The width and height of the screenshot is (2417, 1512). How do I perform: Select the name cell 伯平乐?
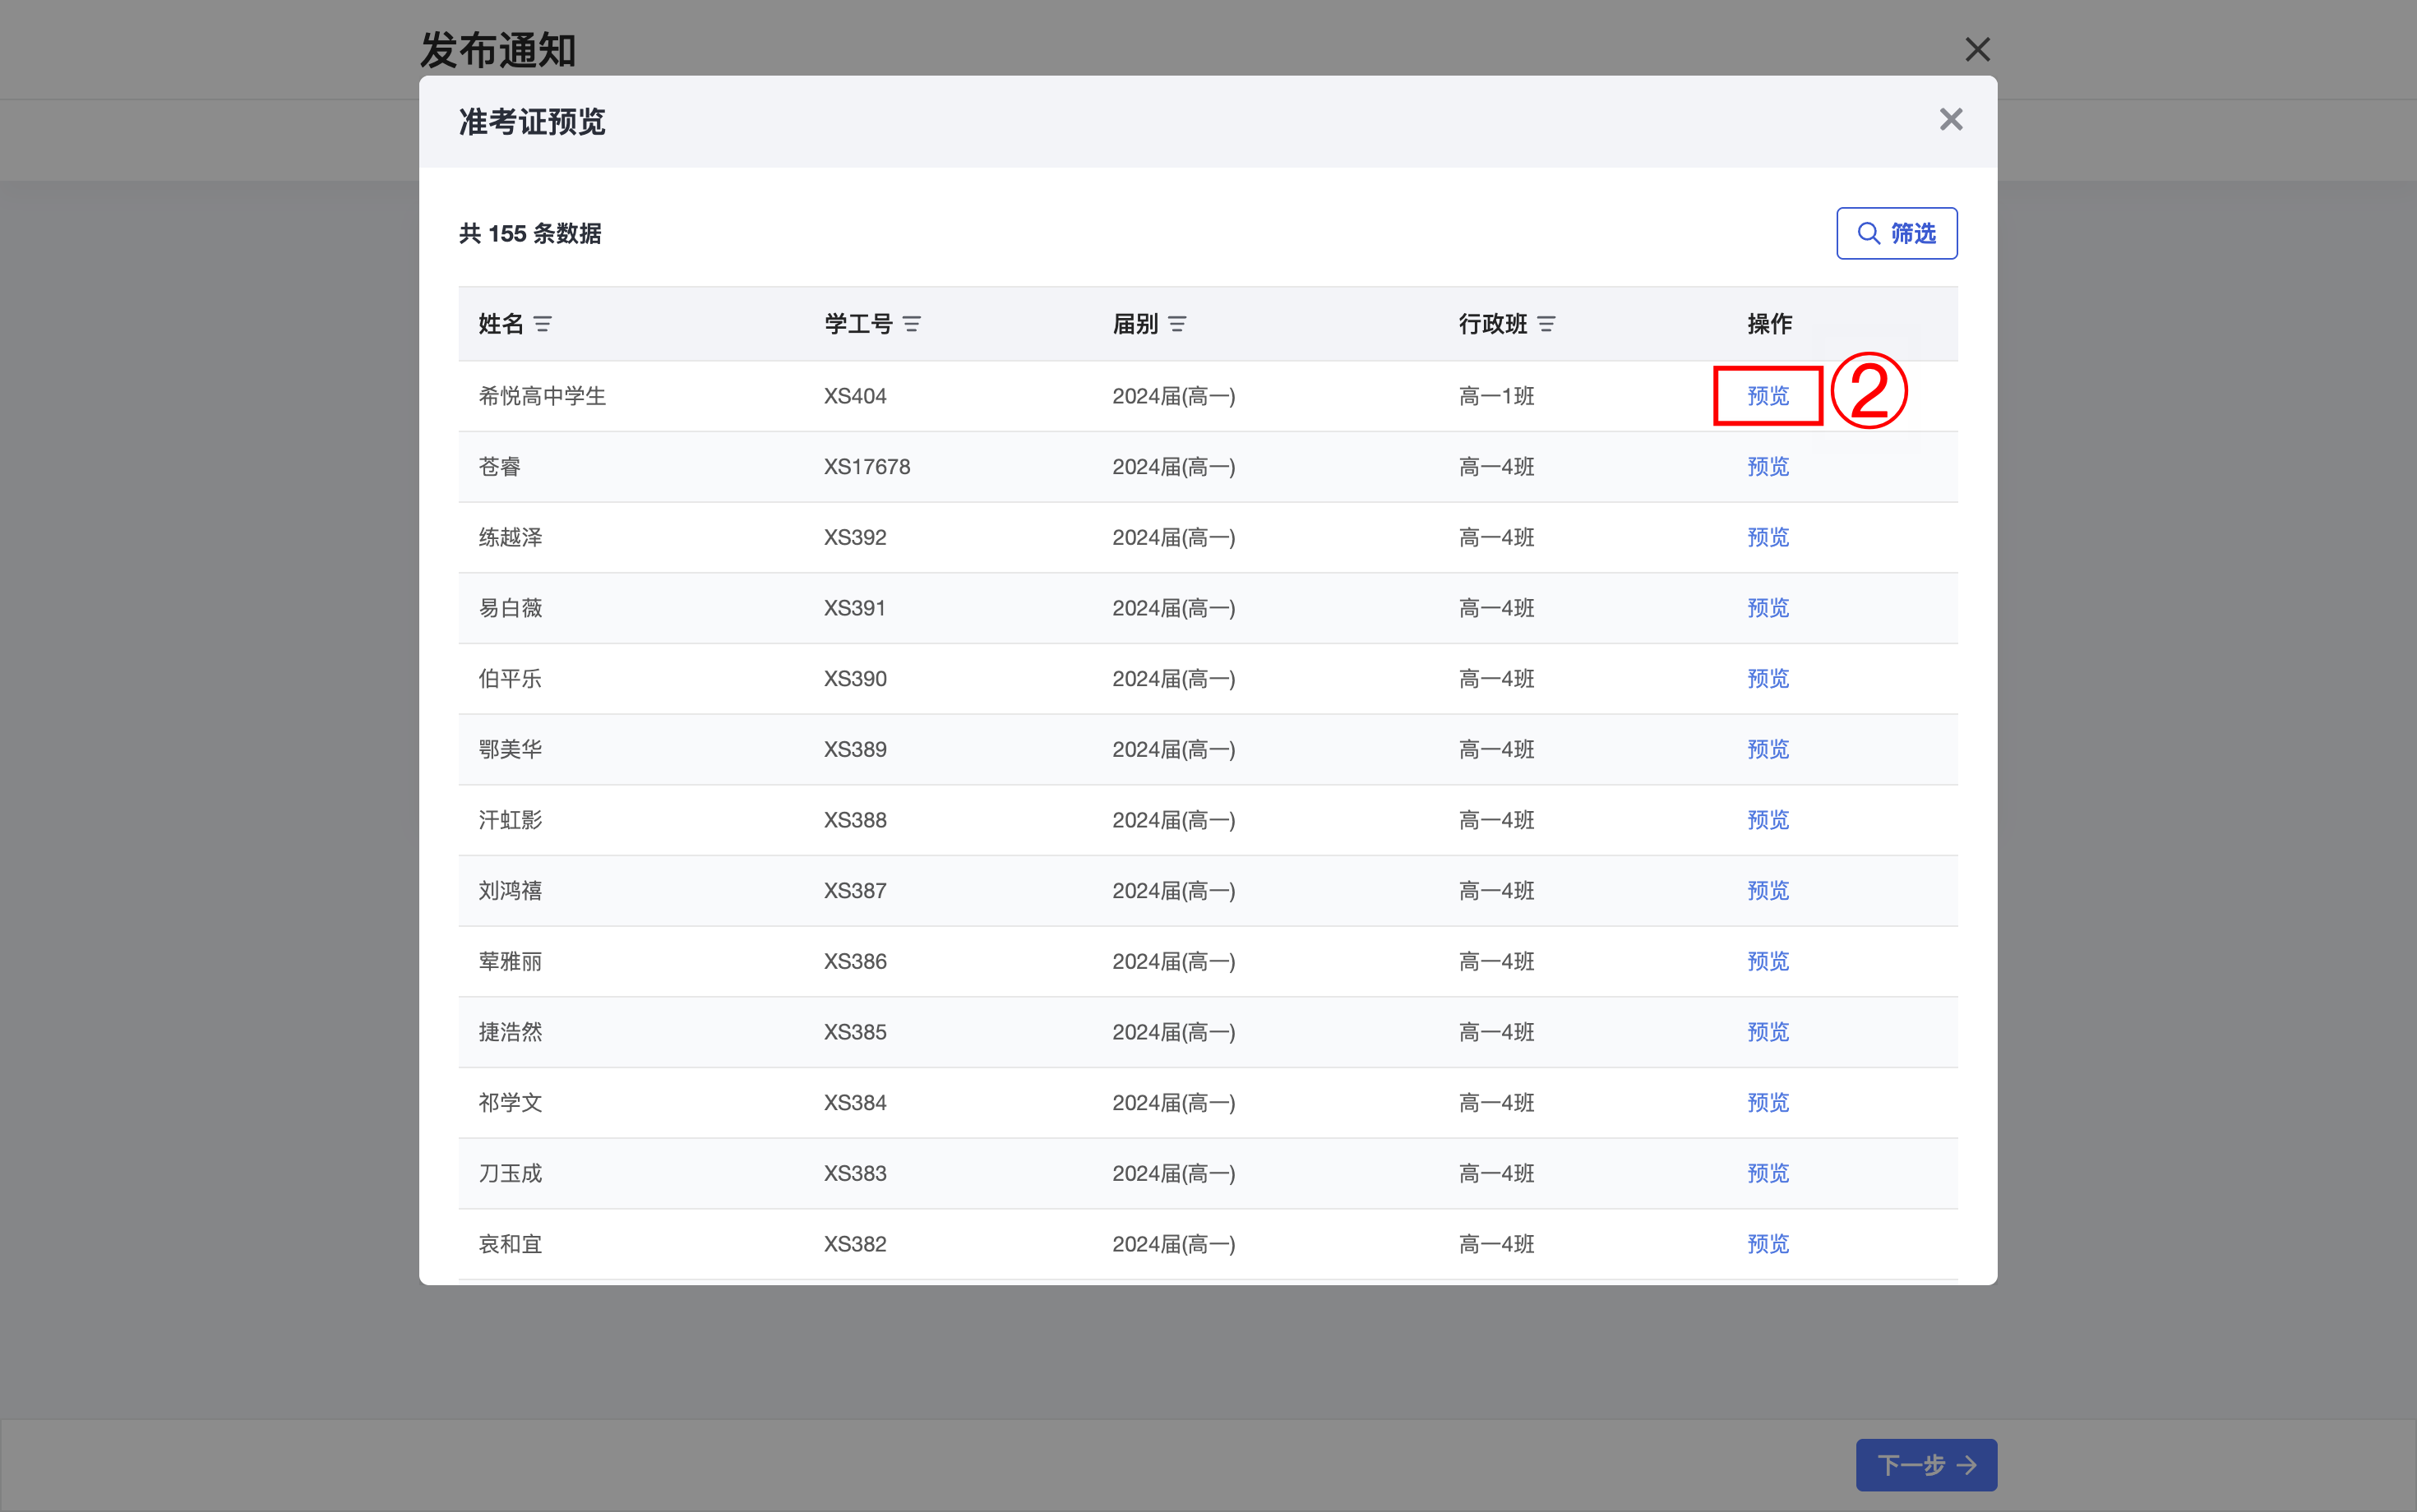511,679
